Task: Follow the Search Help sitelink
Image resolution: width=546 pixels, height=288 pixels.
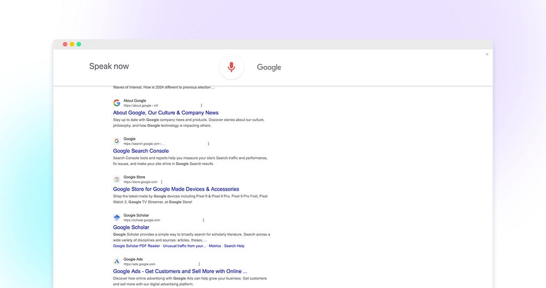Action: pyautogui.click(x=234, y=246)
